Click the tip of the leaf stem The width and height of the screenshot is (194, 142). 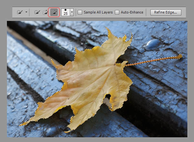[180, 57]
